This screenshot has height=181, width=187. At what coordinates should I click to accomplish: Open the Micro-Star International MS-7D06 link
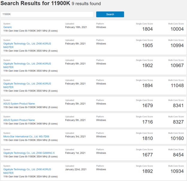[26, 137]
